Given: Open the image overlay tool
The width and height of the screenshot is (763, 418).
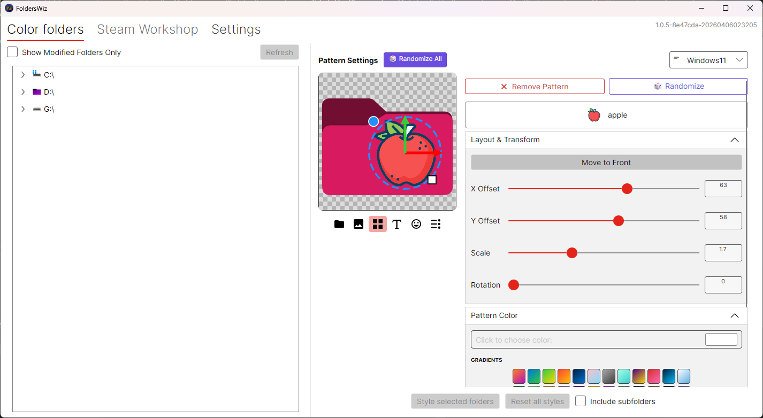Looking at the screenshot, I should point(358,224).
